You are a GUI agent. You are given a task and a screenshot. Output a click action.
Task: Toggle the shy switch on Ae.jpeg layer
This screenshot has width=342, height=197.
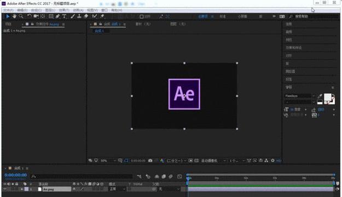[74, 189]
